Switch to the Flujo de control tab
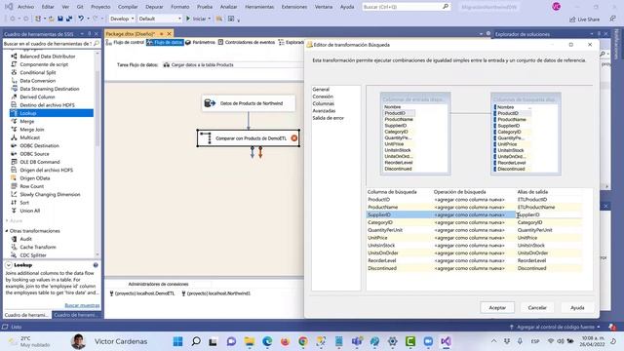Screen dimensions: 624x351 pyautogui.click(x=125, y=42)
